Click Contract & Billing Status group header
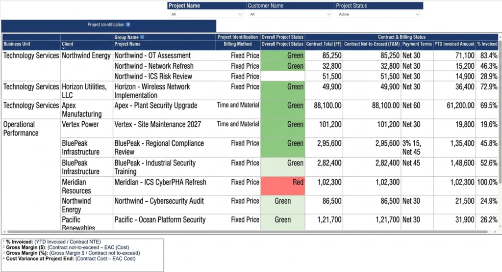The height and width of the screenshot is (272, 502). (402, 37)
